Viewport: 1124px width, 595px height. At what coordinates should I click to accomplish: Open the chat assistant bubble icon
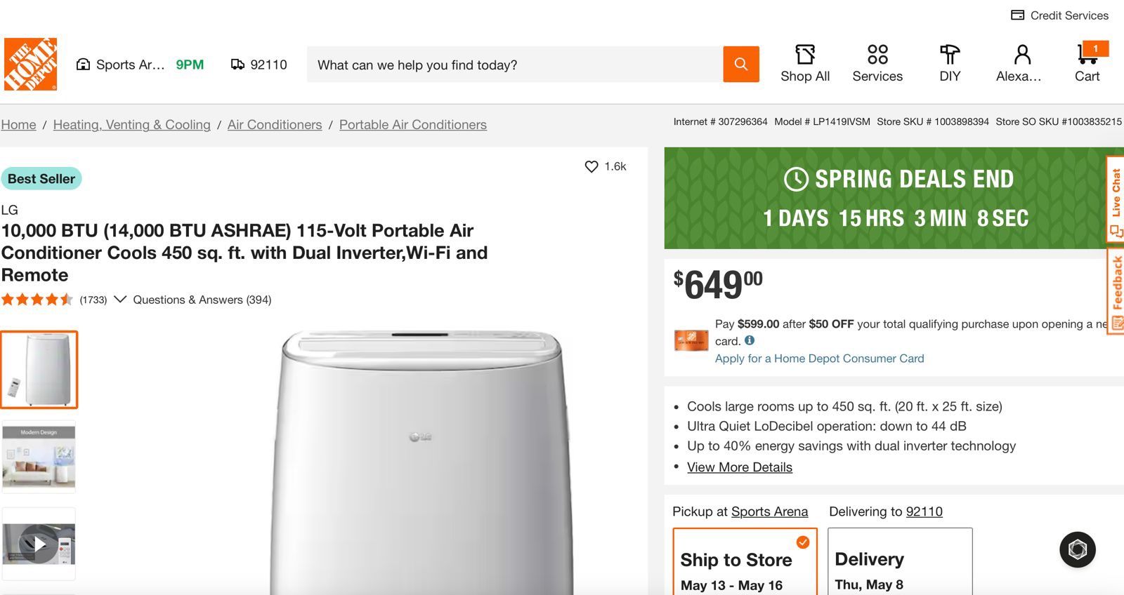[x=1077, y=549]
